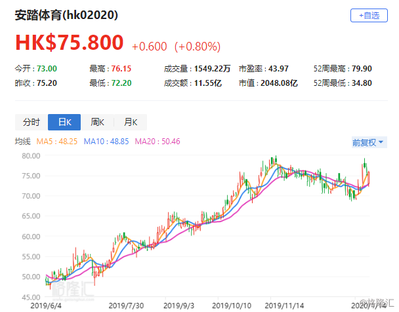Click the MA10 : 48.85 indicator
Image resolution: width=399 pixels, height=312 pixels.
click(x=106, y=142)
